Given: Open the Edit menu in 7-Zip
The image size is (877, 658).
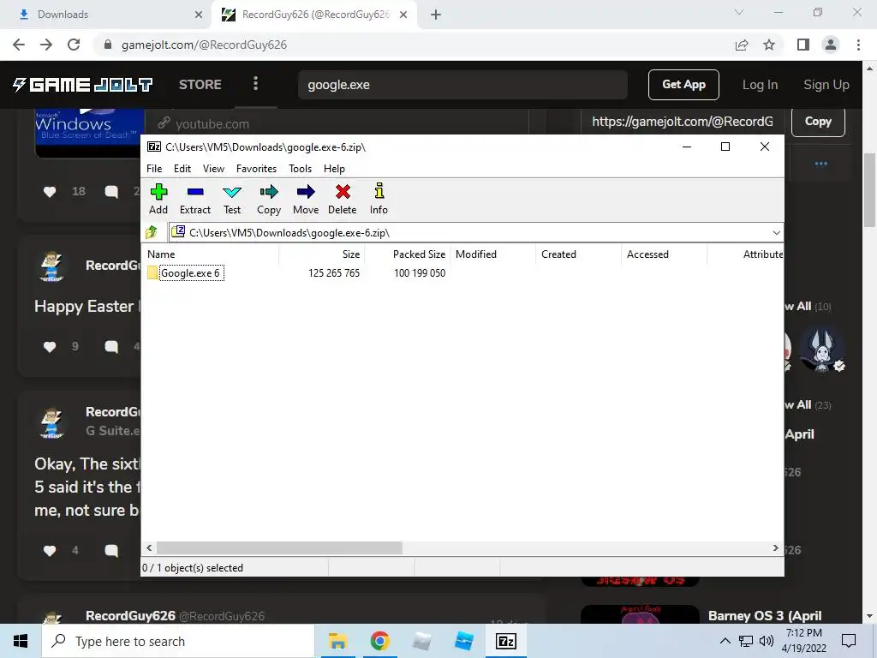Looking at the screenshot, I should pos(182,169).
